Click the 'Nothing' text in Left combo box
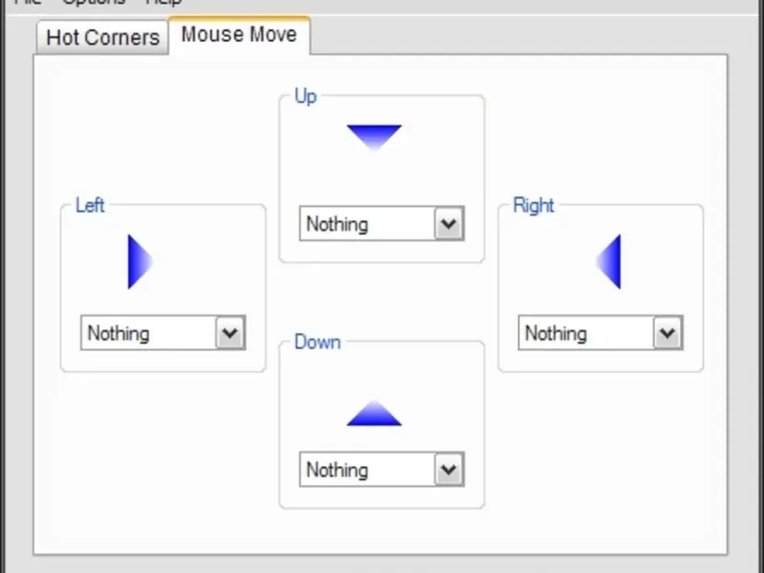Screen dimensions: 764x573 (x=118, y=333)
